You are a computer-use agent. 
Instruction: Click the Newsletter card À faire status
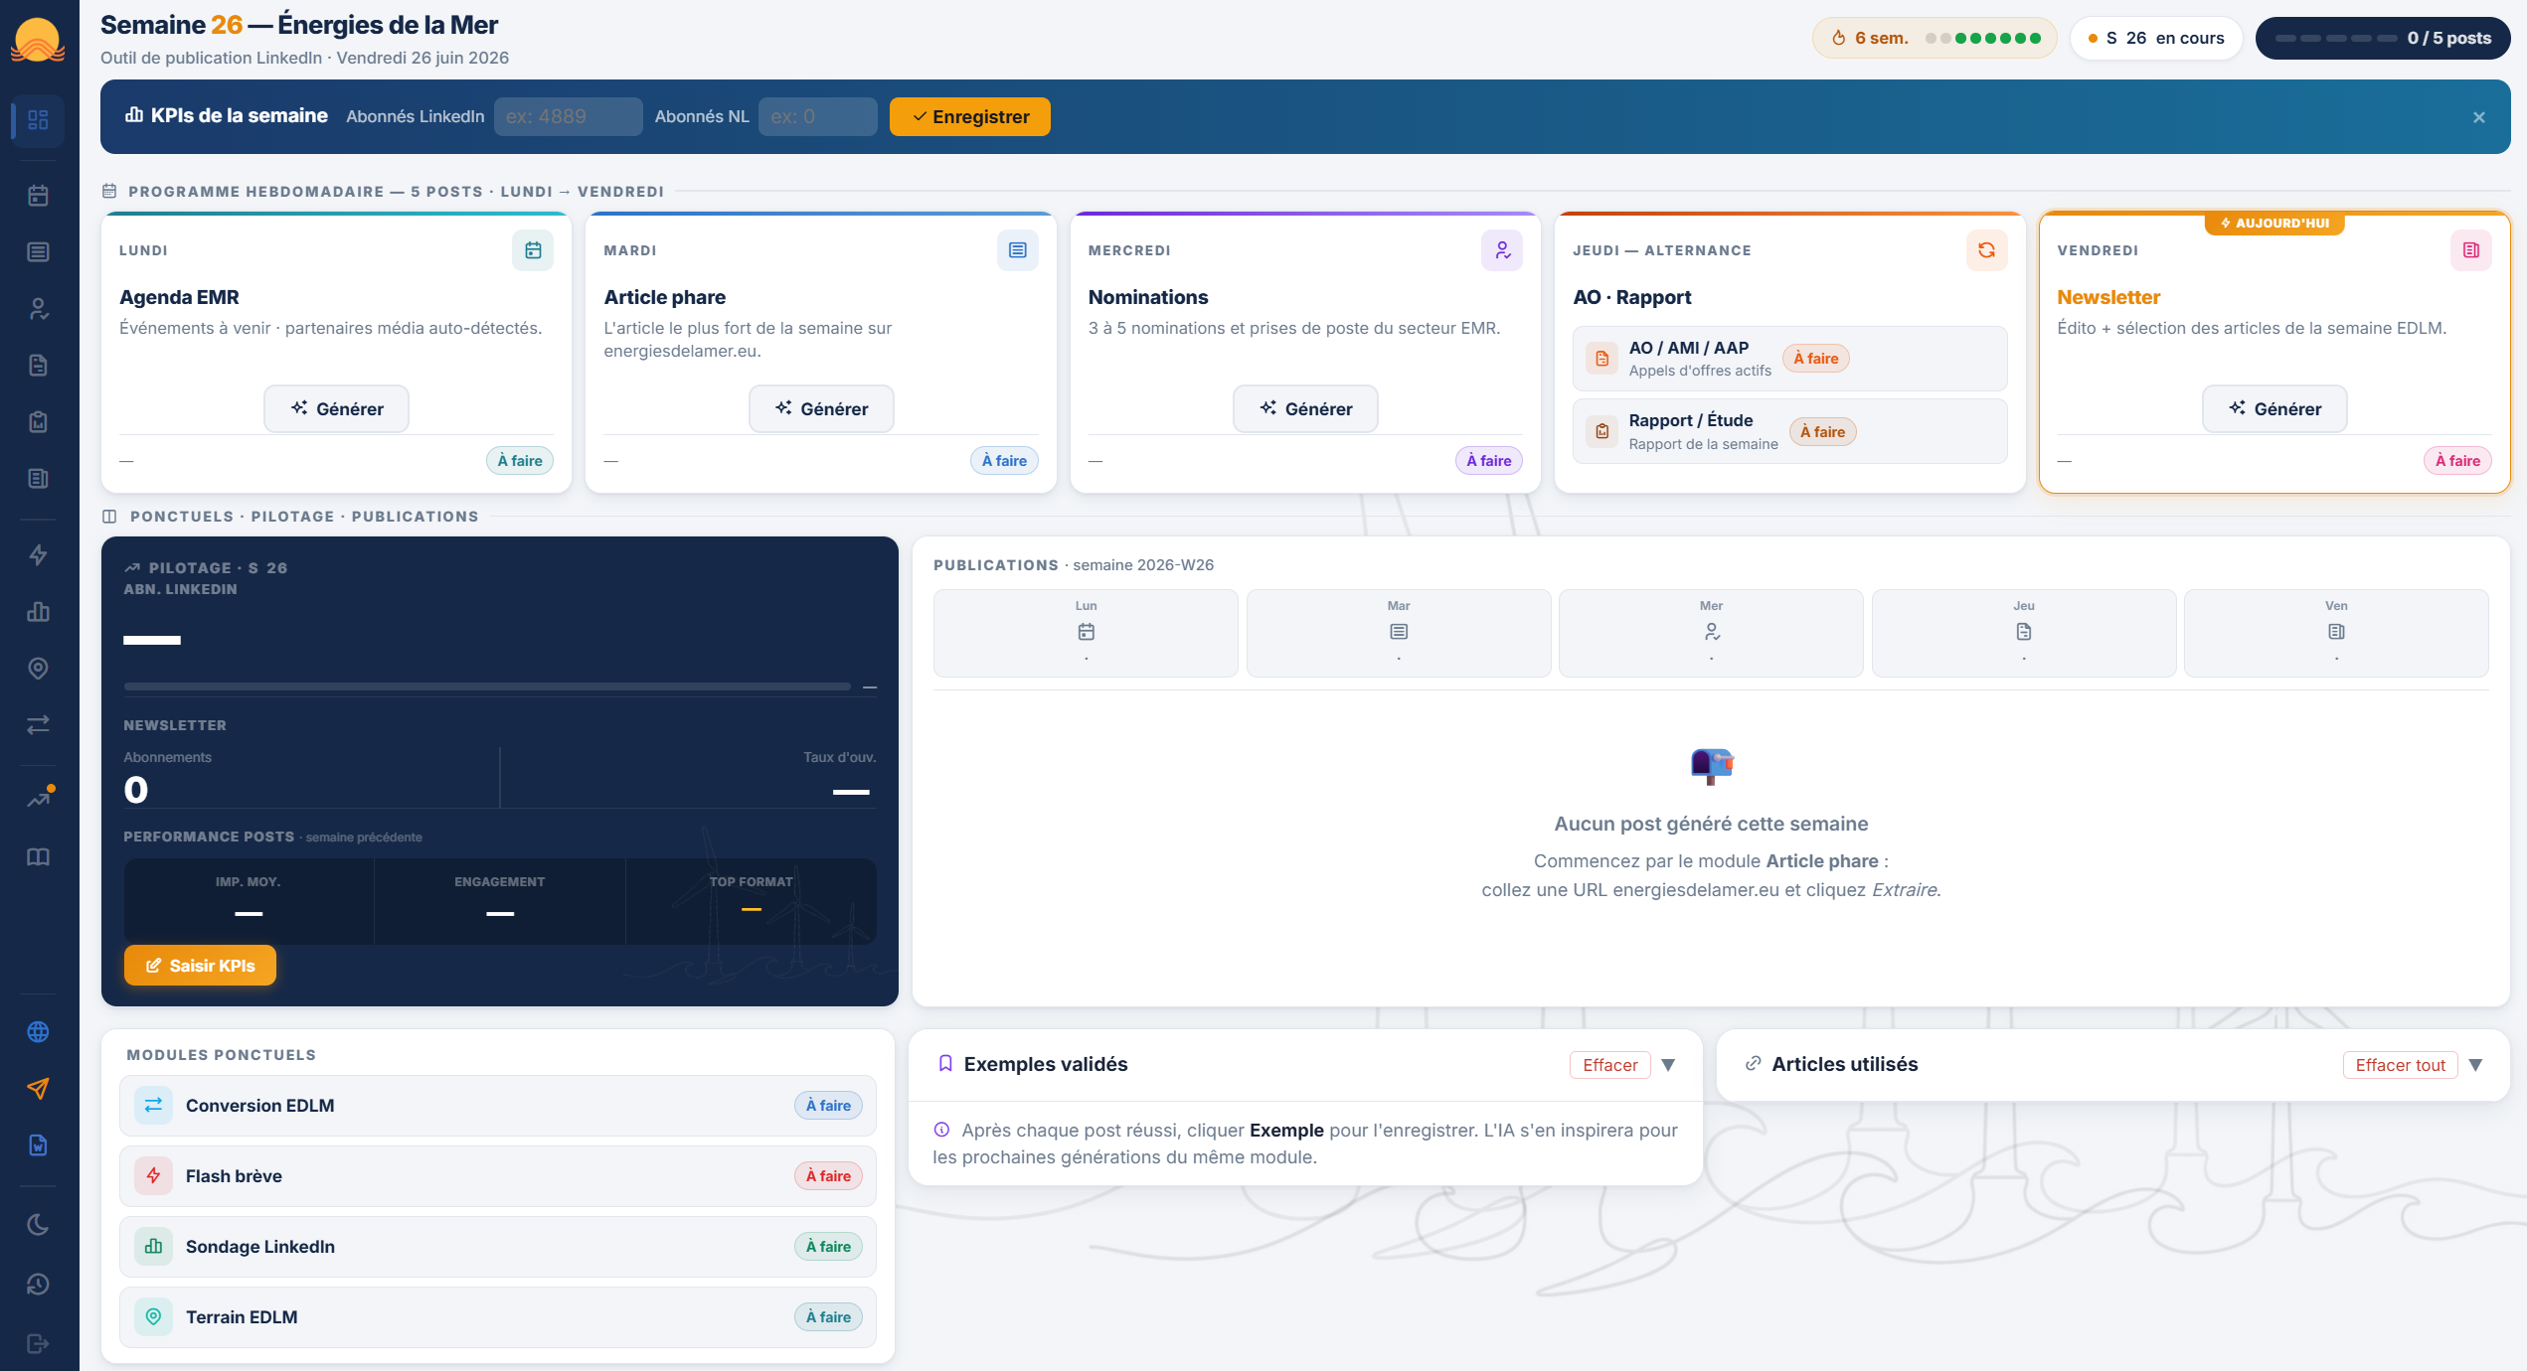(2457, 461)
